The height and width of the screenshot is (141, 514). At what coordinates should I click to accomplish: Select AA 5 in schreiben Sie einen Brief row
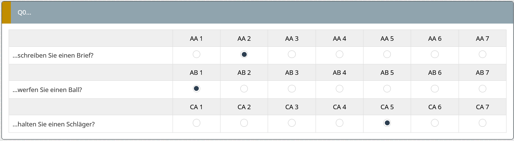coord(387,55)
